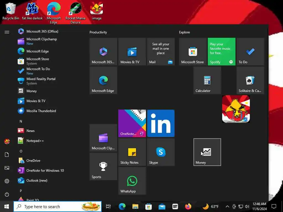Select News in the app list
This screenshot has height=212, width=283.
tap(51, 131)
